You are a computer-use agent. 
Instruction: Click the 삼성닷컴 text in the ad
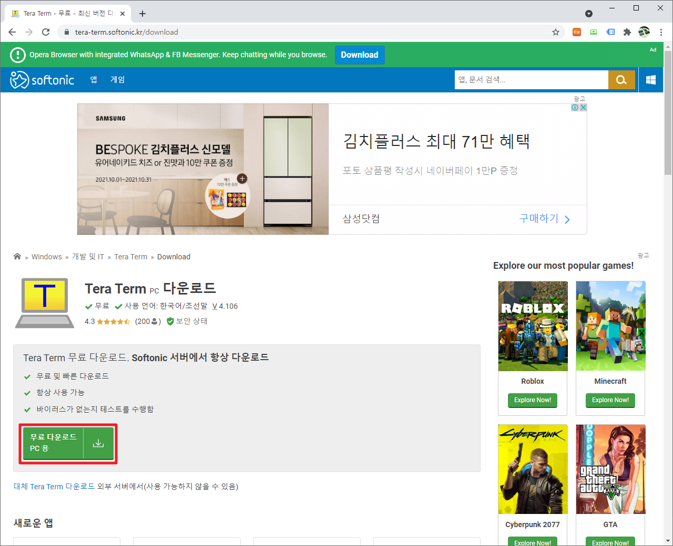tap(361, 218)
